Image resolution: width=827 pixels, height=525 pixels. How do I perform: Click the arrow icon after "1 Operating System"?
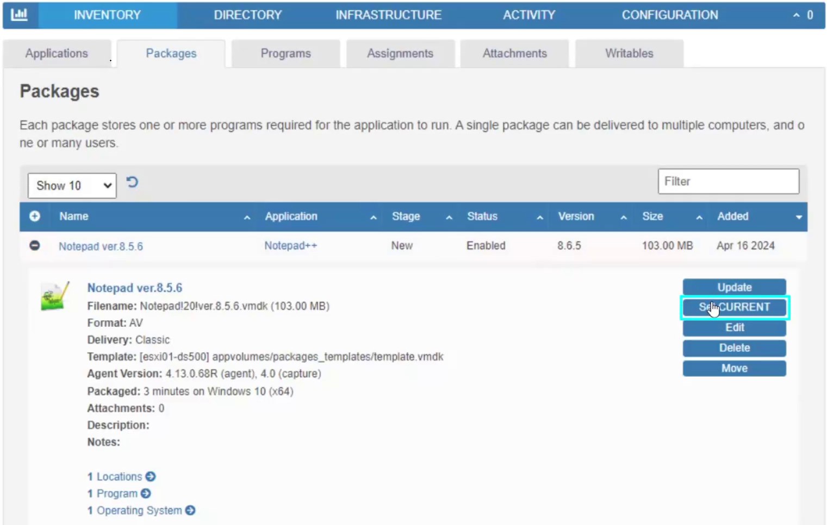pyautogui.click(x=189, y=510)
